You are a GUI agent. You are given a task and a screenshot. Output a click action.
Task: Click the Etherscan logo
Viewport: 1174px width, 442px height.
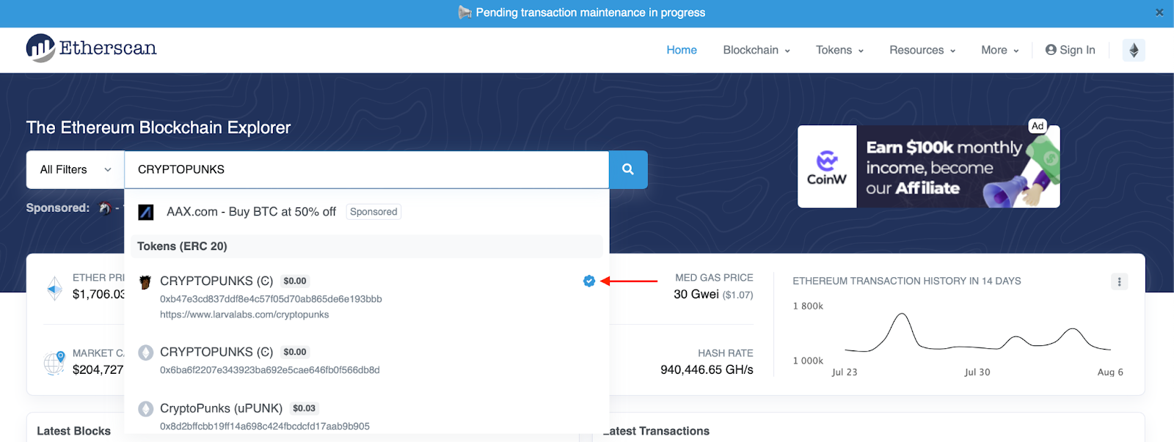coord(91,48)
